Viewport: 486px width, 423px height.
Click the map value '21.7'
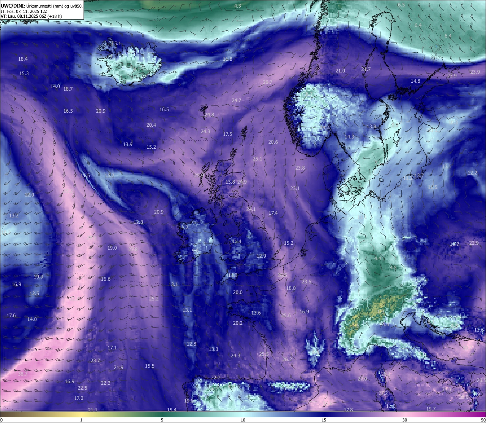[x=366, y=69]
